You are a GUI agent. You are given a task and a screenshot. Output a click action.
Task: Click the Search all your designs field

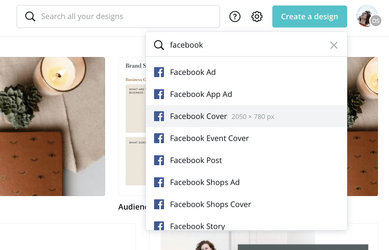[x=118, y=17]
